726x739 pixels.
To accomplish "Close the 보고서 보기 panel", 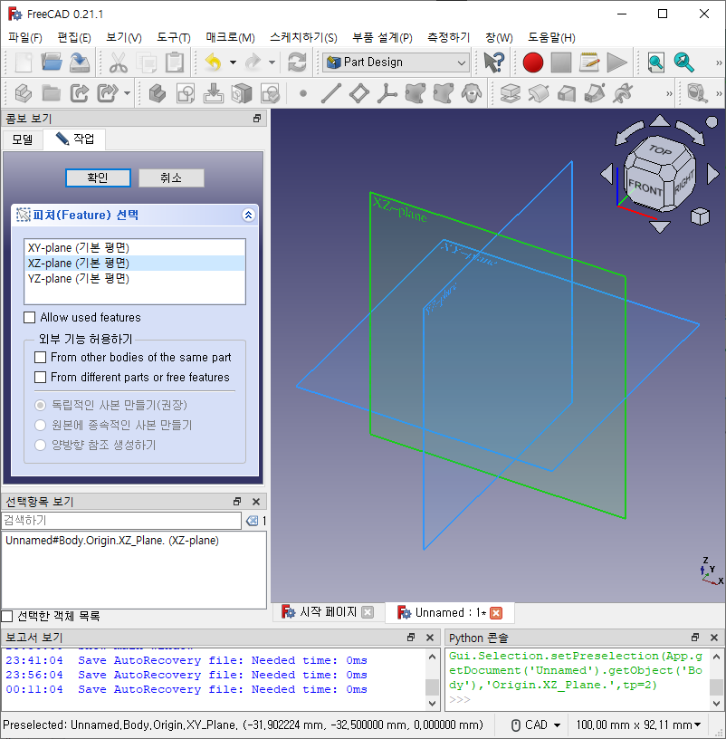I will coord(430,638).
